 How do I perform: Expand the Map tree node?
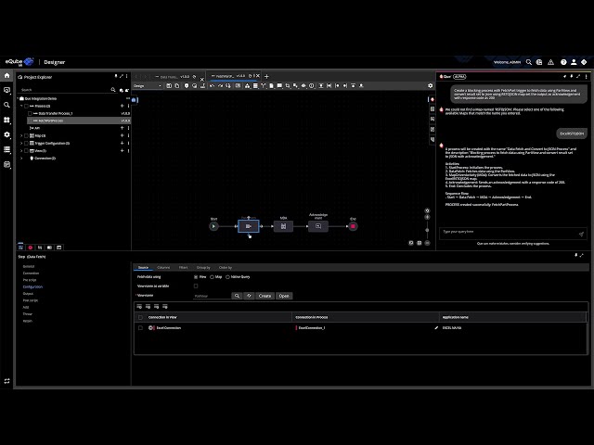[x=21, y=135]
